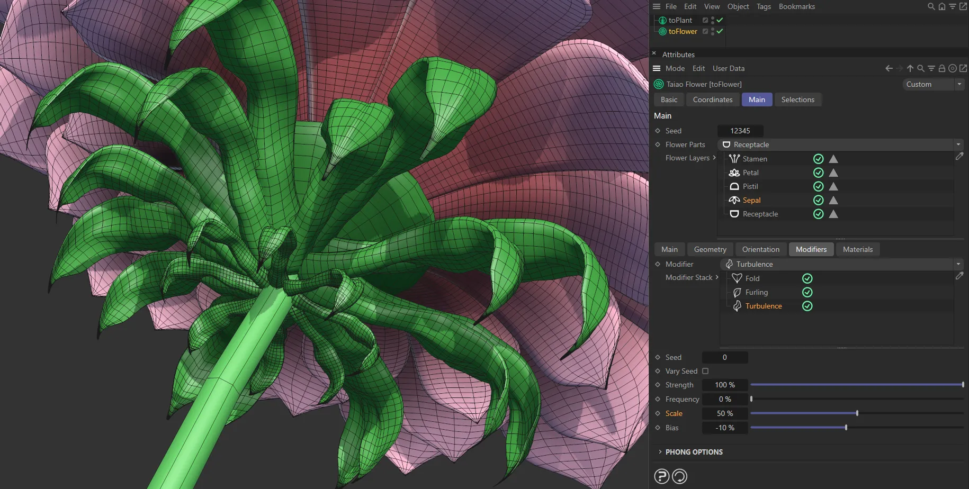Select the Petal flower part icon
Screen dimensions: 969x489
pyautogui.click(x=734, y=172)
